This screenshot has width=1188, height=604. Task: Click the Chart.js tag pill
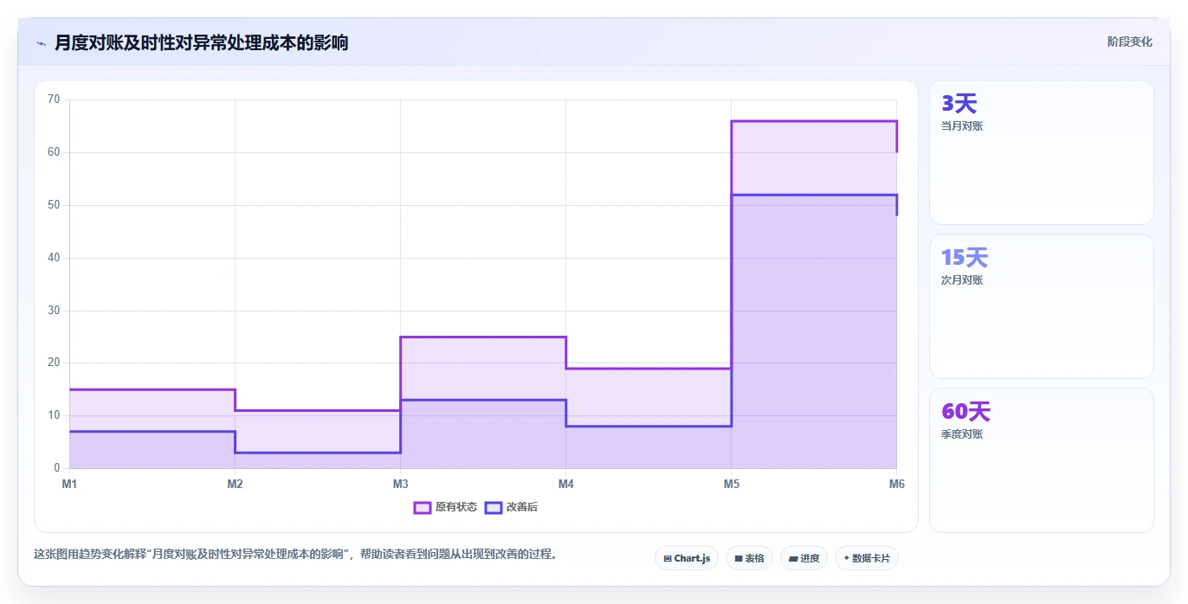point(687,558)
